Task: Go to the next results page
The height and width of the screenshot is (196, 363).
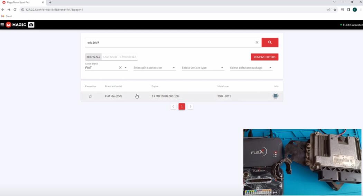Action: coord(190,106)
